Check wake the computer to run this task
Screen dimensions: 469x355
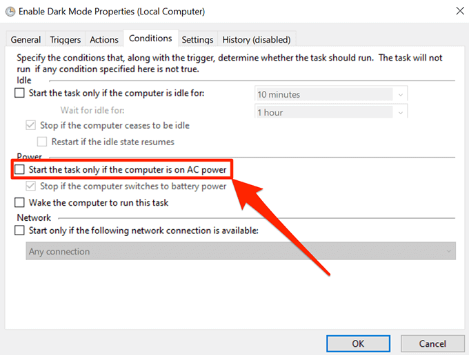click(x=19, y=203)
